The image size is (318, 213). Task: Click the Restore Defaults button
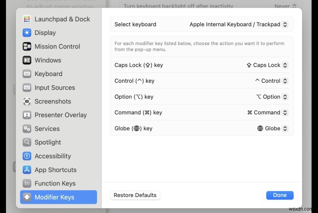tap(135, 195)
